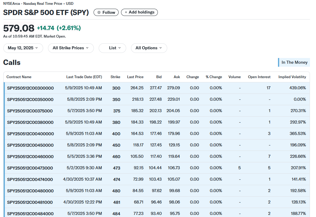Open contract SPY250512C00375000
This screenshot has height=217, width=316.
(x=30, y=111)
